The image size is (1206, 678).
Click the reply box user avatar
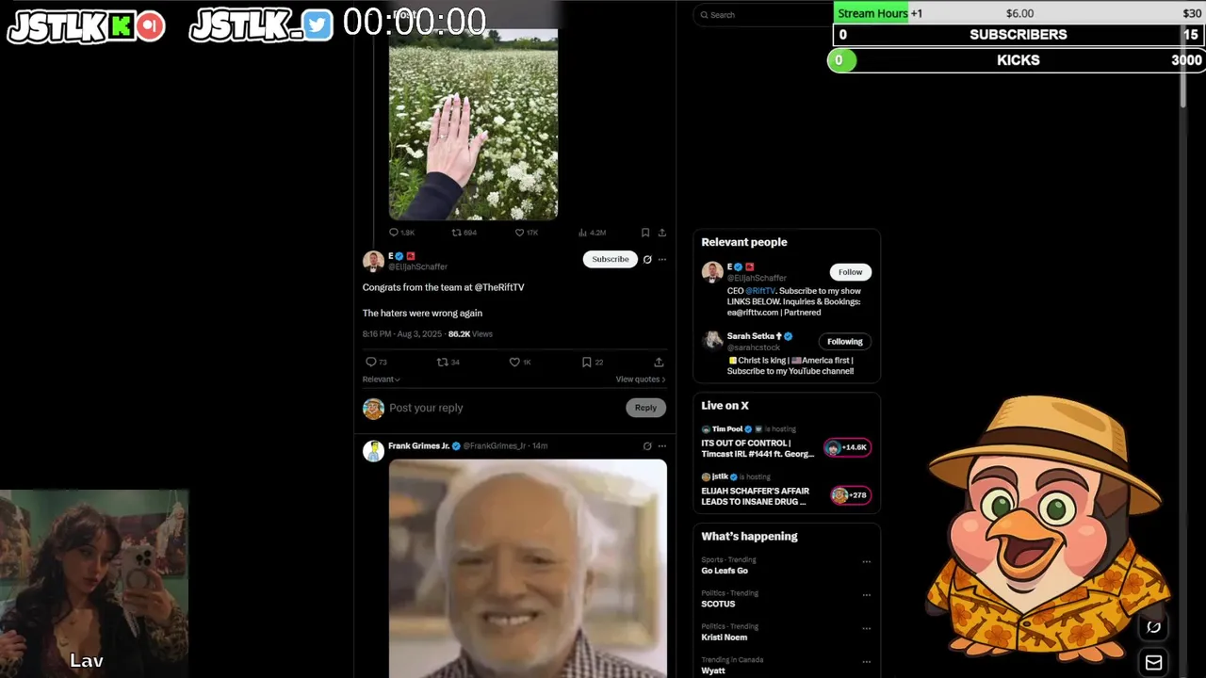point(373,409)
